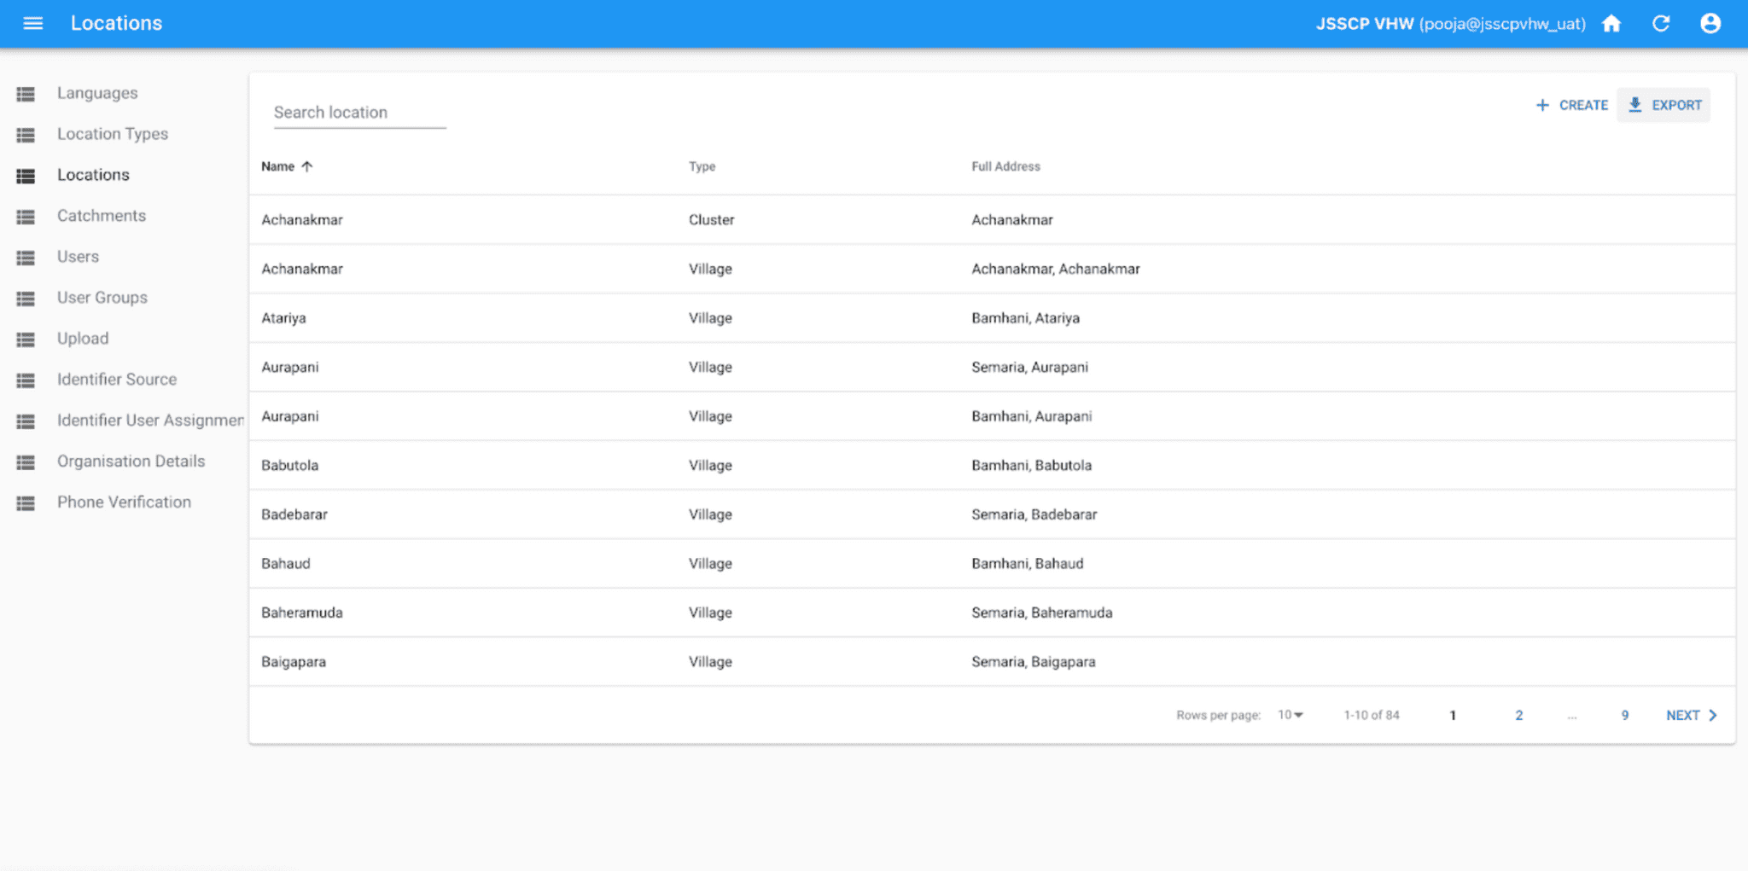Go to Upload page
This screenshot has height=871, width=1748.
(83, 339)
